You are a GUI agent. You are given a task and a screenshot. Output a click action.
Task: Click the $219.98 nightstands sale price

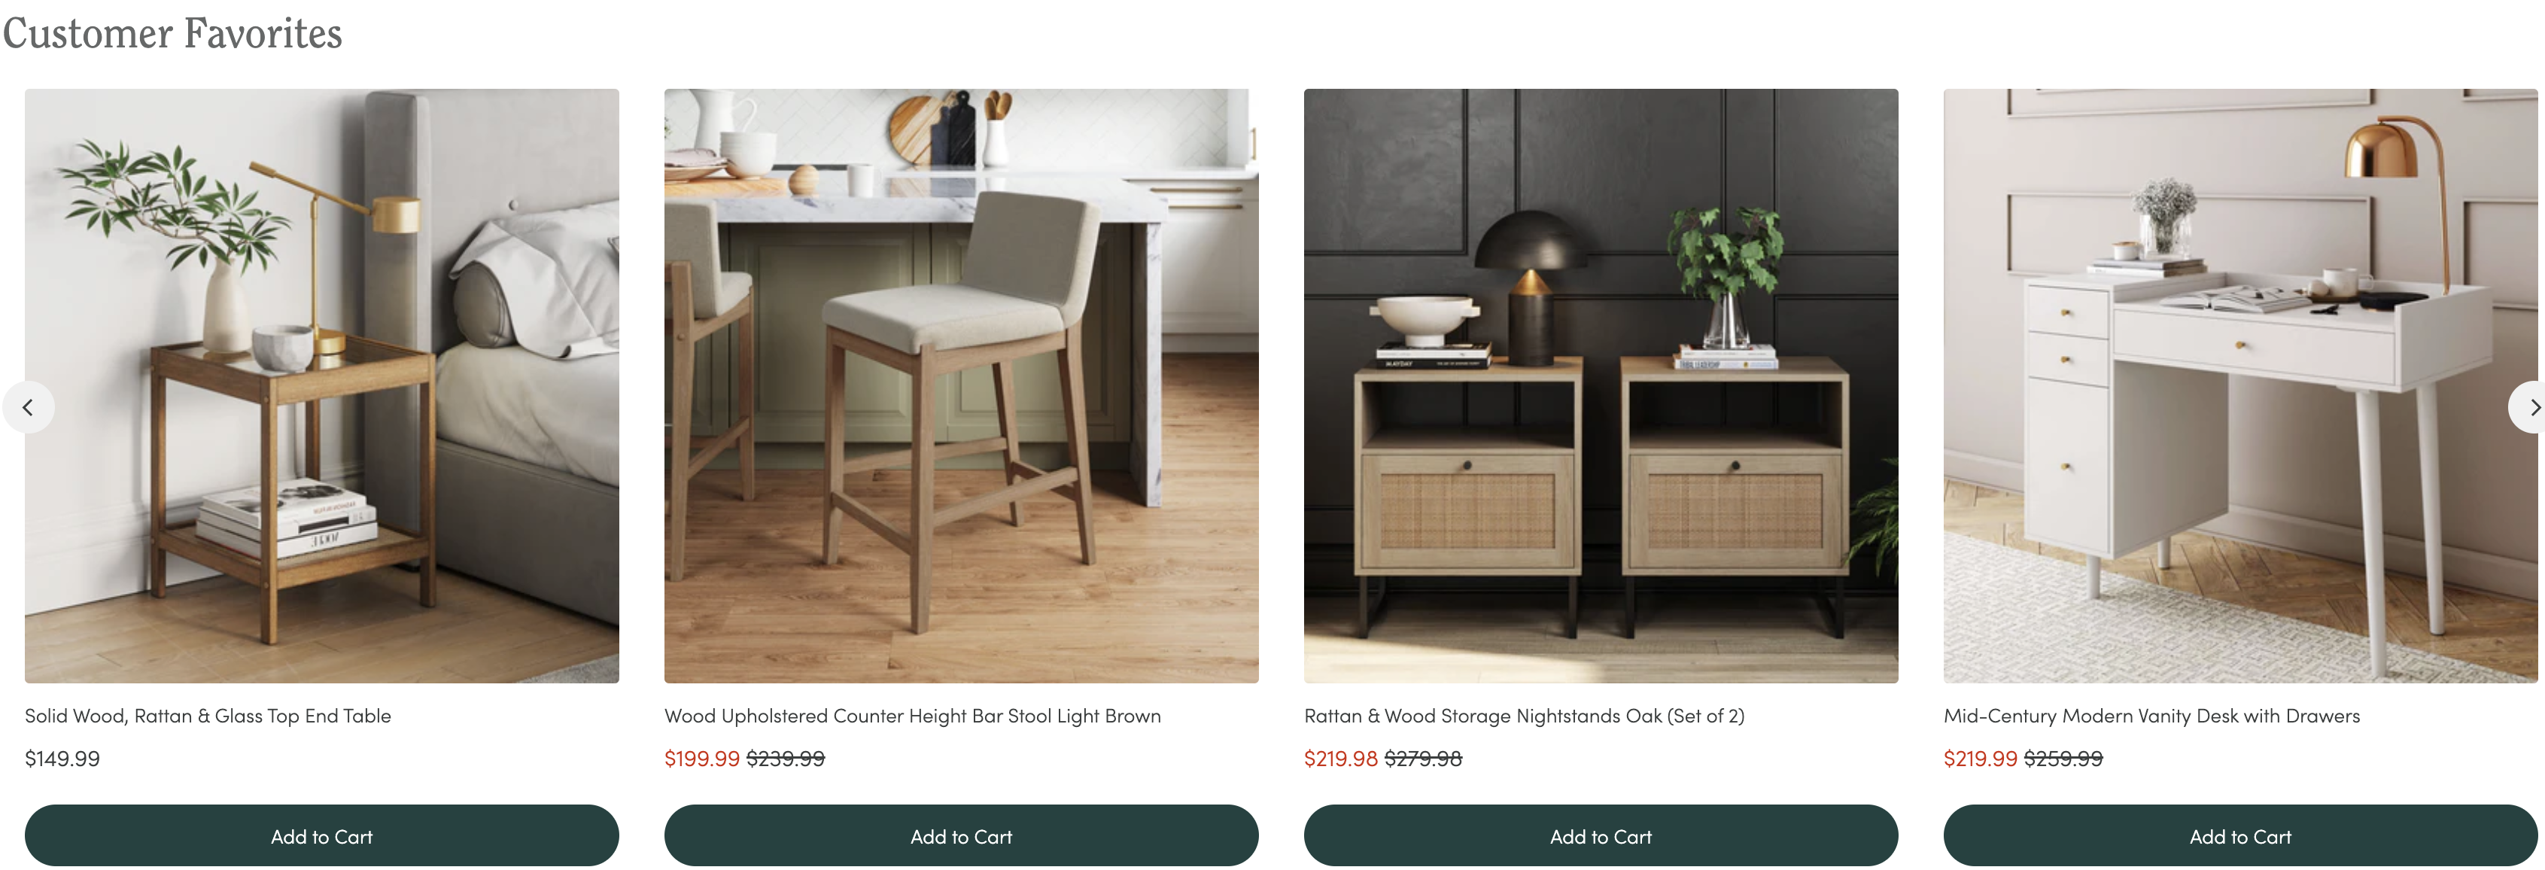(x=1341, y=759)
